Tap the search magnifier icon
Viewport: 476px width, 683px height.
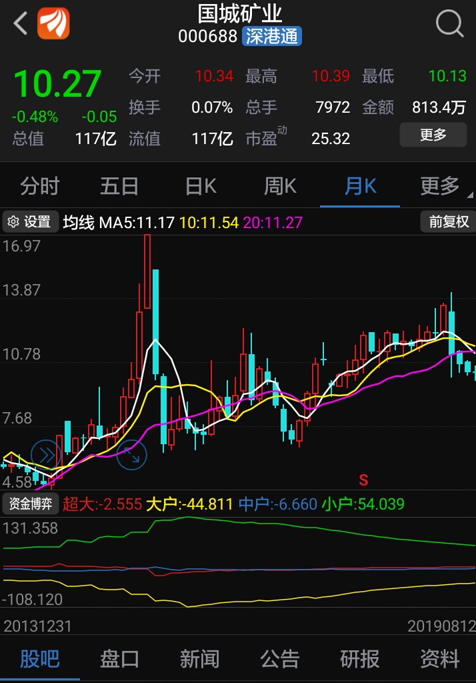[x=449, y=24]
